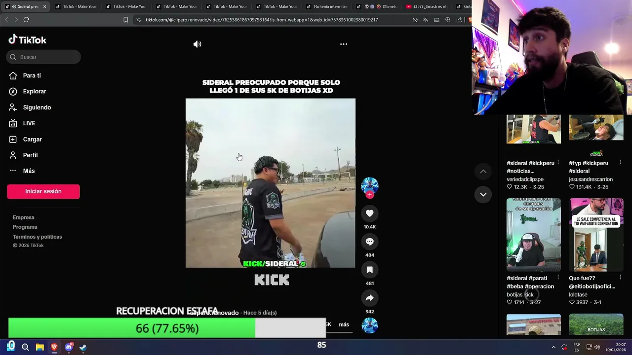Open the spinning sound disc avatar
Screen dimensions: 632x355
(x=369, y=325)
